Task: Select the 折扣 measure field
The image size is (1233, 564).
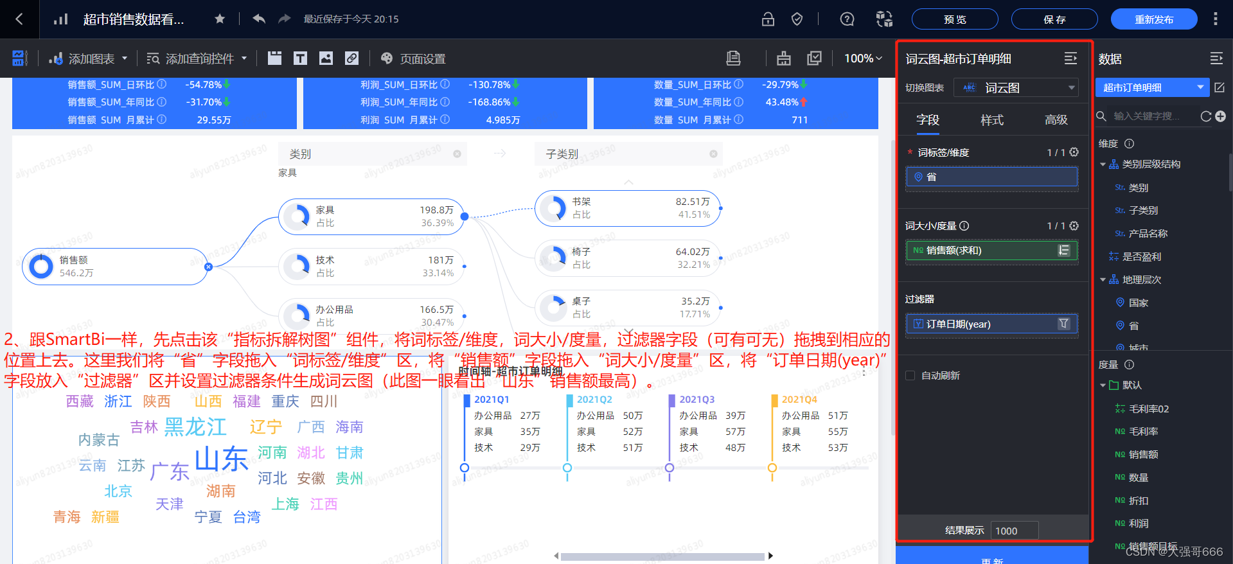Action: 1138,500
